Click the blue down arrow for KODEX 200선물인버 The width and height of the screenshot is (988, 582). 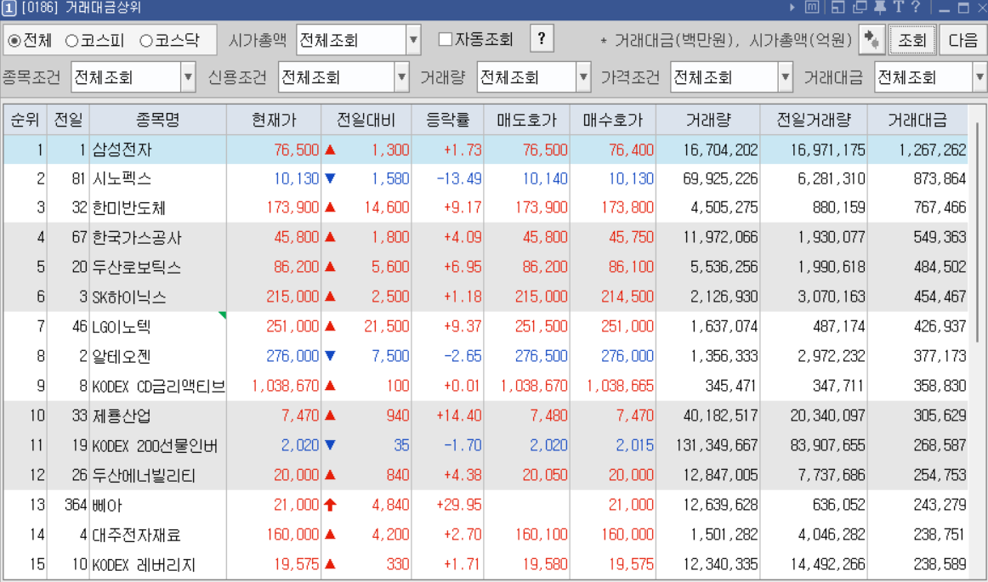330,445
